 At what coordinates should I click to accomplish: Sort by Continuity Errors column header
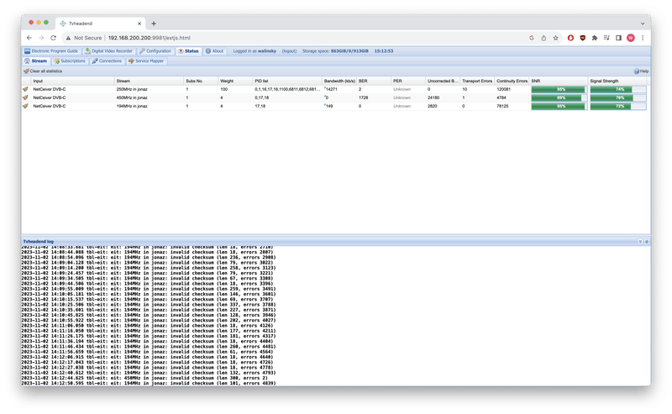(512, 81)
